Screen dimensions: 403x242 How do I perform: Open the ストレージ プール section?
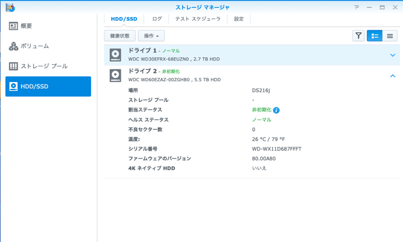coord(48,66)
